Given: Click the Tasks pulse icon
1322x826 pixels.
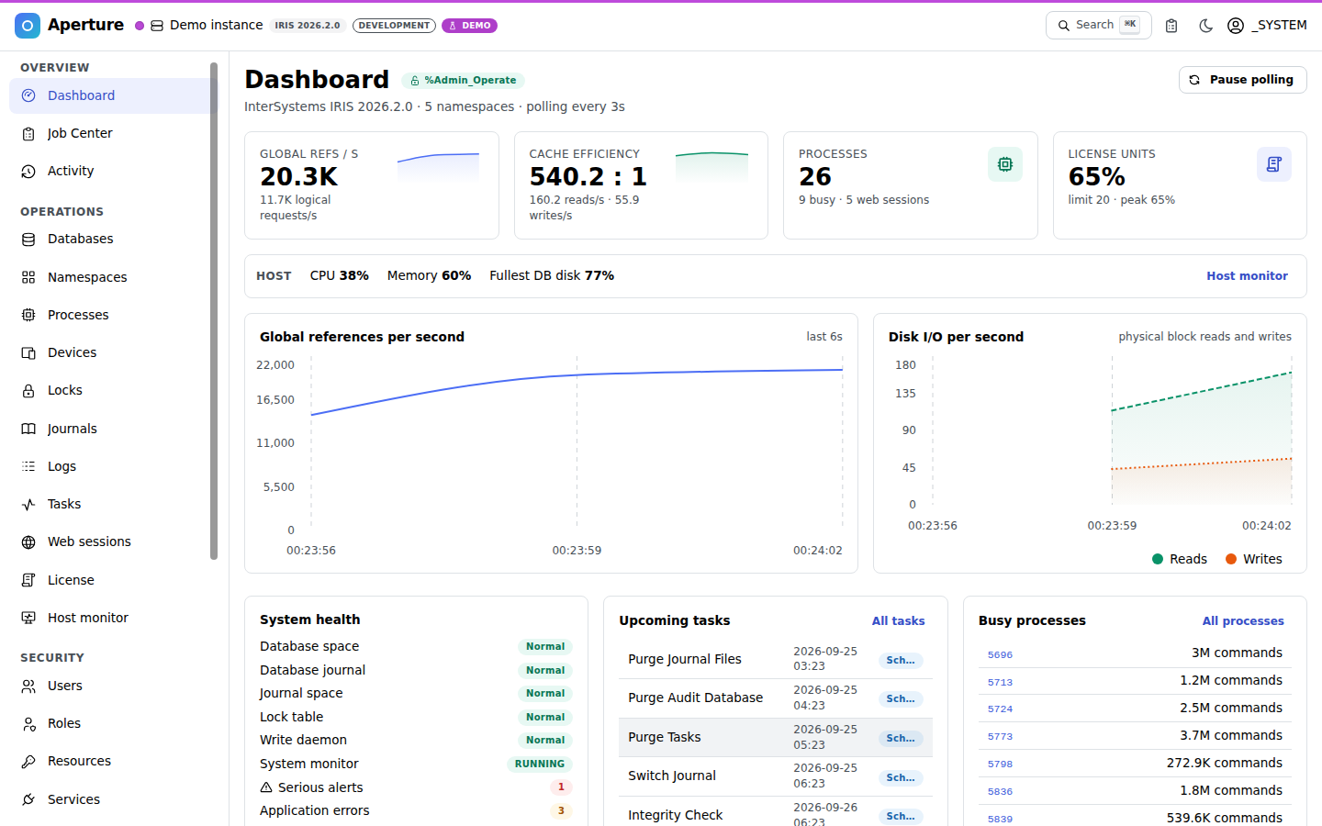Looking at the screenshot, I should [x=28, y=504].
